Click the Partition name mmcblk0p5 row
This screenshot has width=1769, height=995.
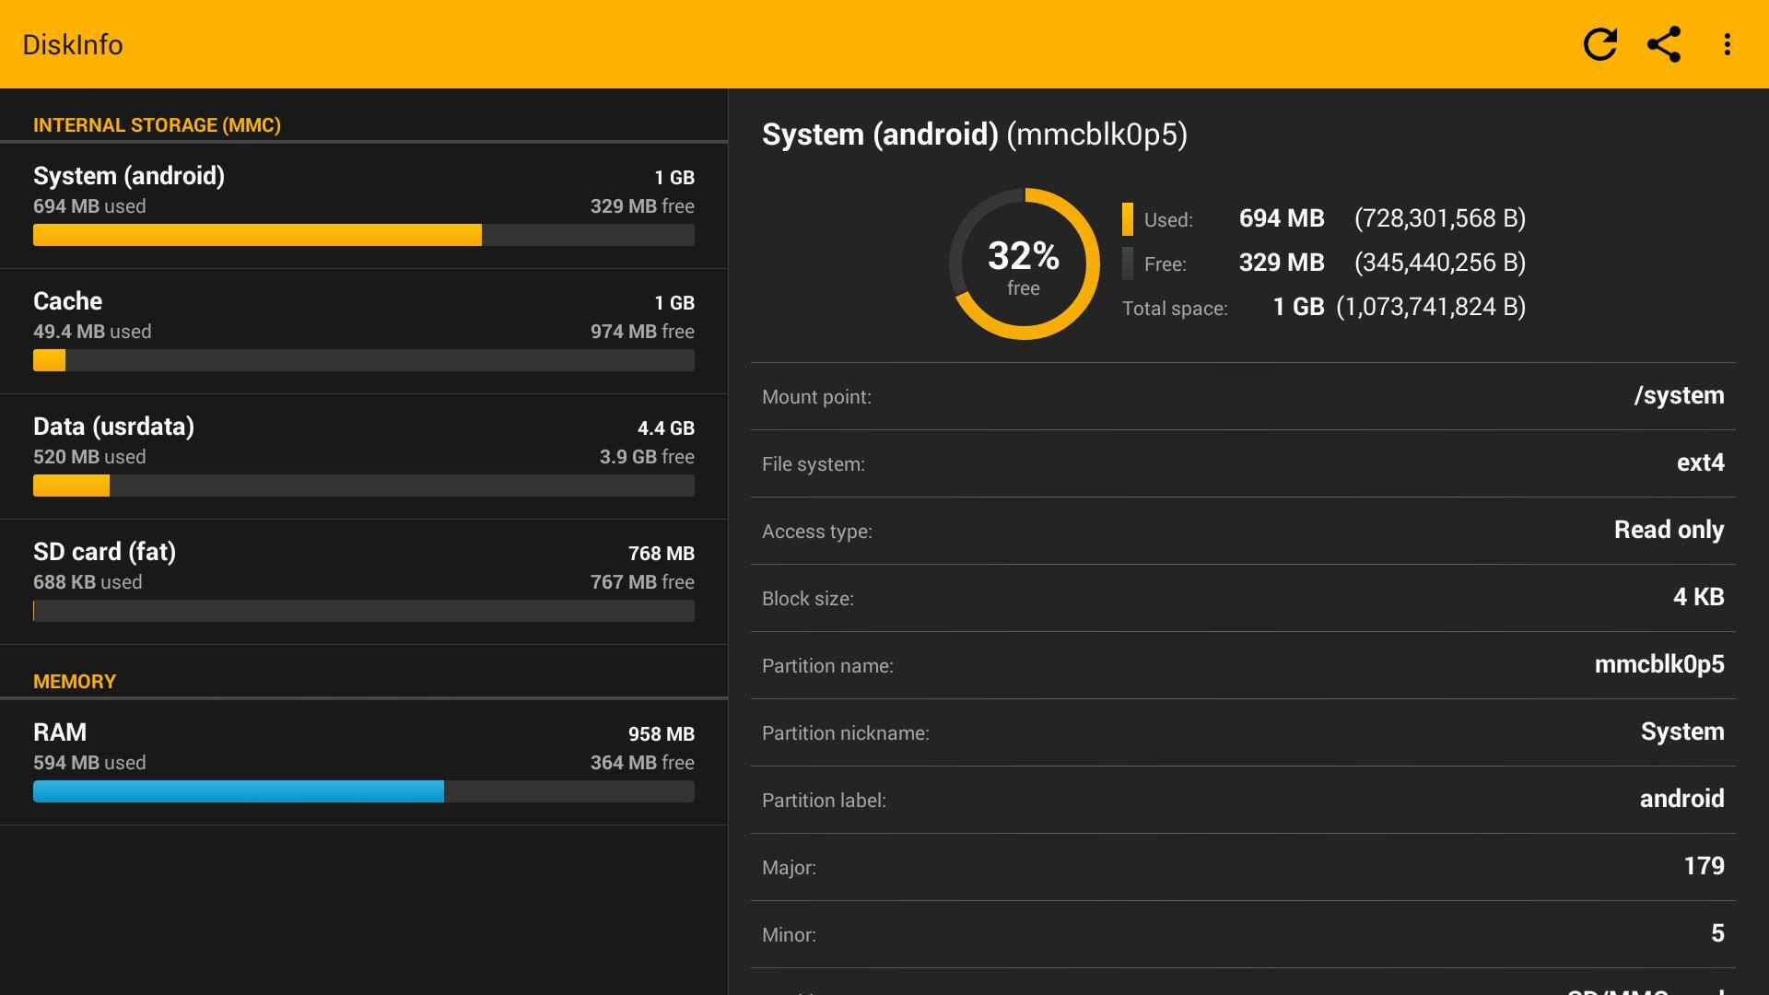click(x=1242, y=665)
